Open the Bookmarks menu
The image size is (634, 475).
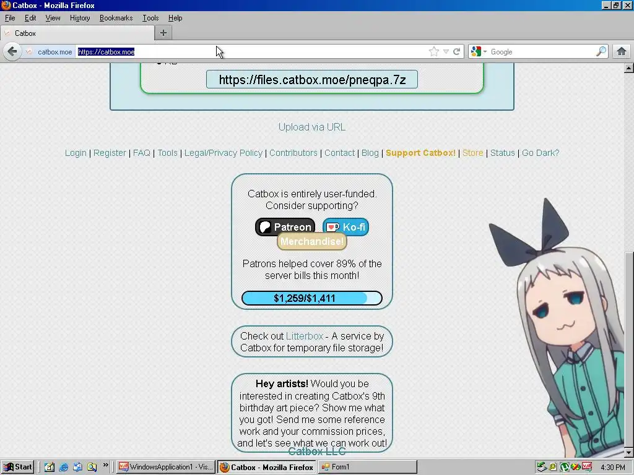click(116, 18)
